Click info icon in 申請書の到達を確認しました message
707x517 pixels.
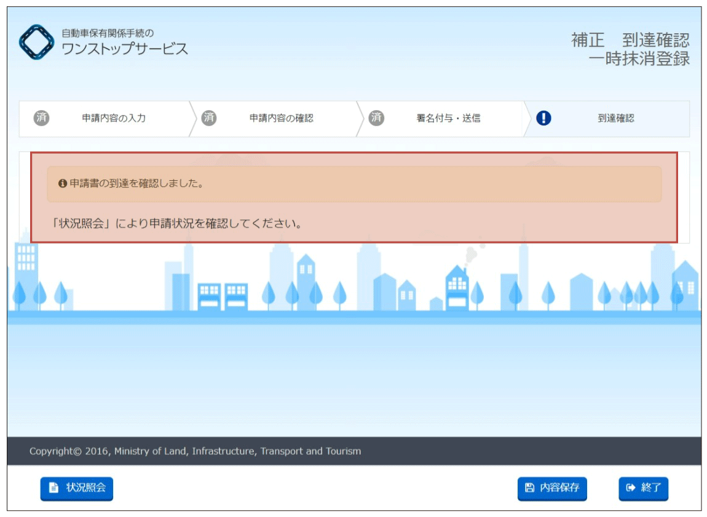[63, 183]
